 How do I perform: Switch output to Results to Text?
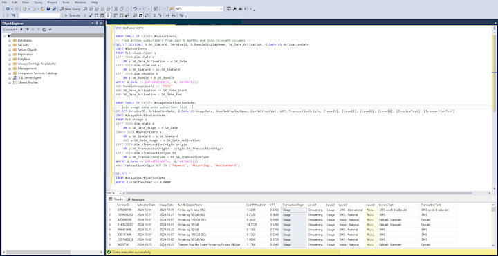[134, 15]
